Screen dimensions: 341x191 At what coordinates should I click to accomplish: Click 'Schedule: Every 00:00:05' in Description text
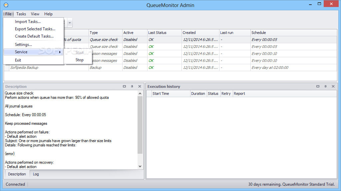coord(25,115)
